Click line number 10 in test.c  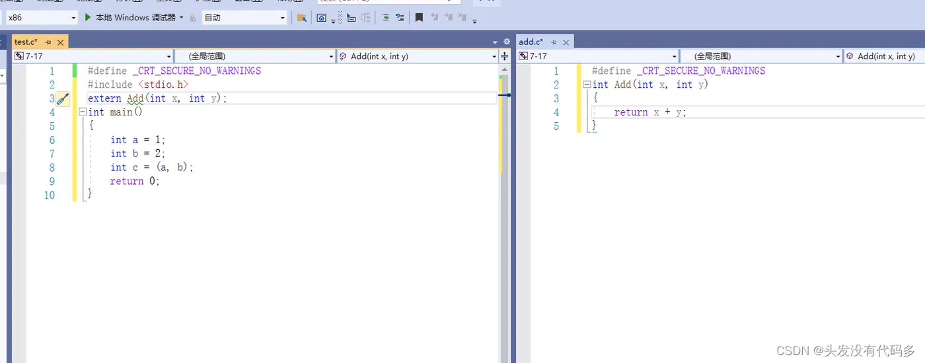tap(50, 195)
